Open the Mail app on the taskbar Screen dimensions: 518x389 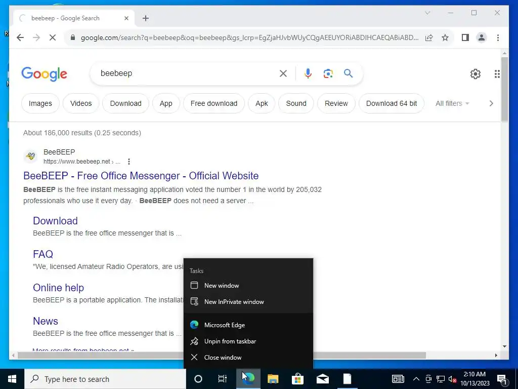click(x=322, y=379)
